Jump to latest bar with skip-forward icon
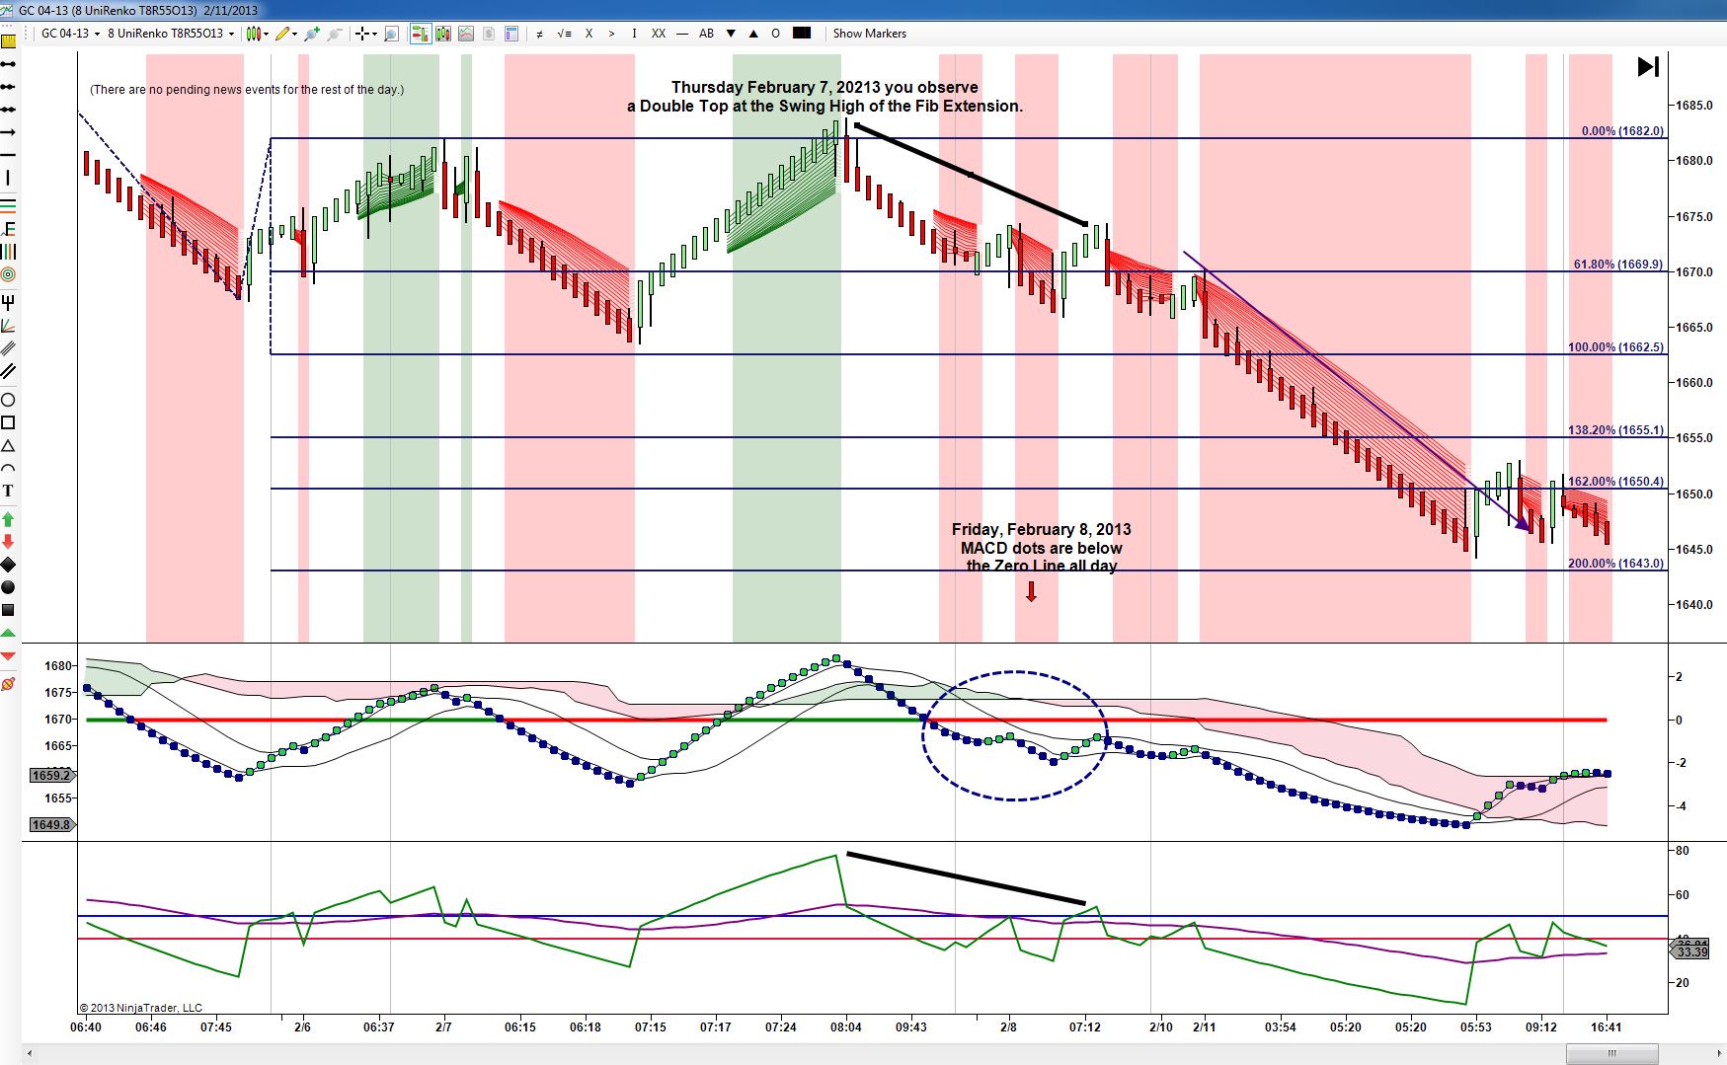Screen dimensions: 1727x1065 1648,67
